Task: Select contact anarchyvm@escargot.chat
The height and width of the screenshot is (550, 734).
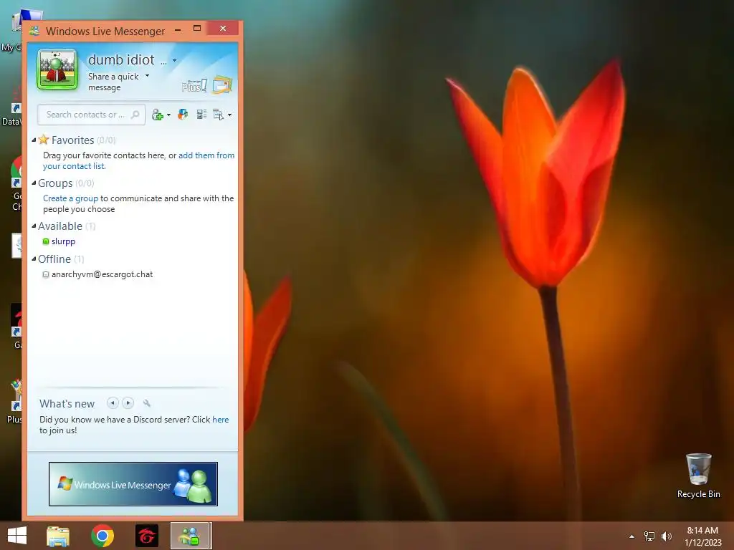Action: coord(102,274)
